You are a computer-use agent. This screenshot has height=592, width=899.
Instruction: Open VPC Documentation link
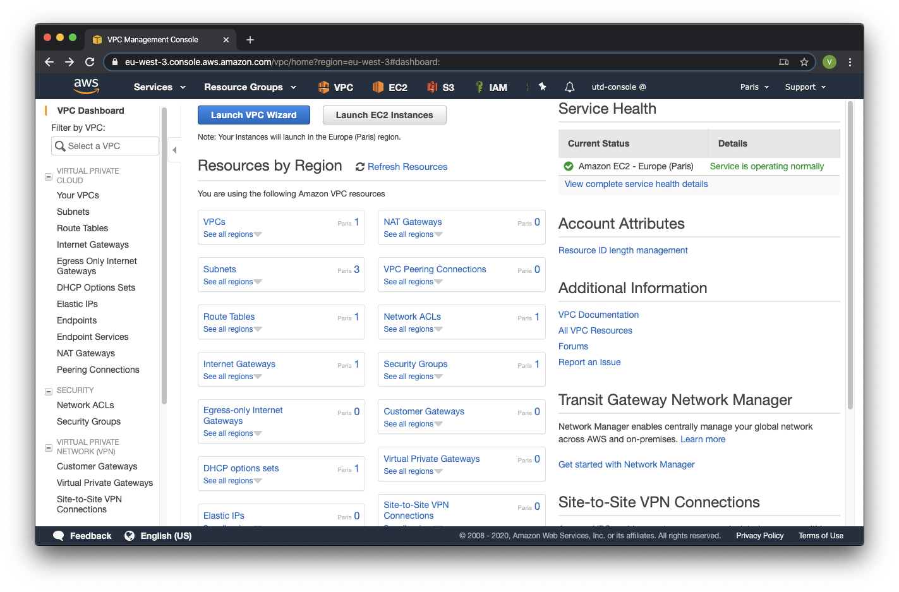pos(598,315)
